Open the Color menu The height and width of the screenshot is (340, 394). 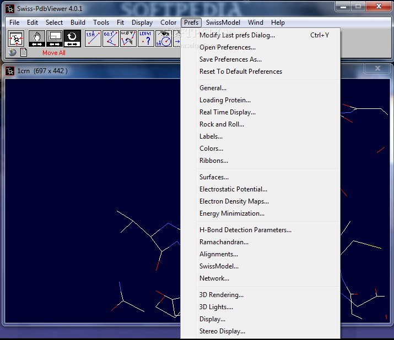pyautogui.click(x=169, y=23)
